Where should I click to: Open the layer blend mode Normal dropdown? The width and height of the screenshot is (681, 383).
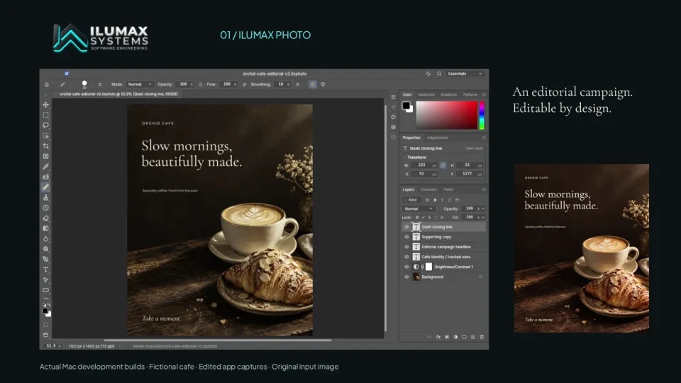(419, 209)
